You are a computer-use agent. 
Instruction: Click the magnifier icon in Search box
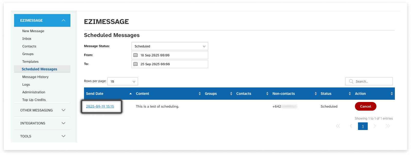pyautogui.click(x=351, y=81)
